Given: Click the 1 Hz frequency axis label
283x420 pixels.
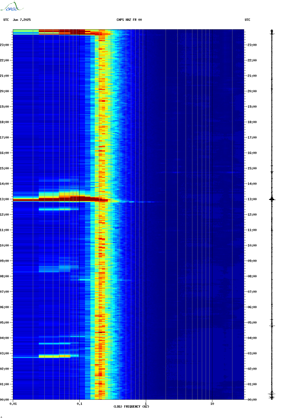Looking at the screenshot, I should [x=146, y=404].
